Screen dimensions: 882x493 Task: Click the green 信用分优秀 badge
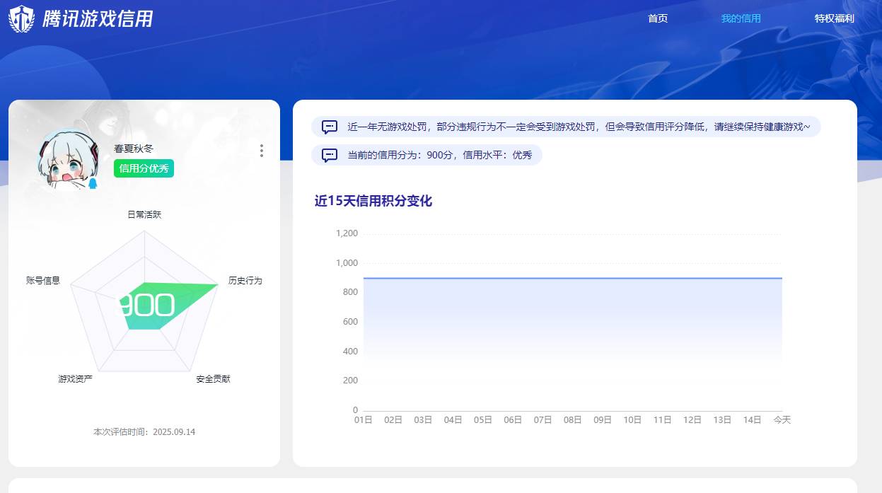click(144, 168)
